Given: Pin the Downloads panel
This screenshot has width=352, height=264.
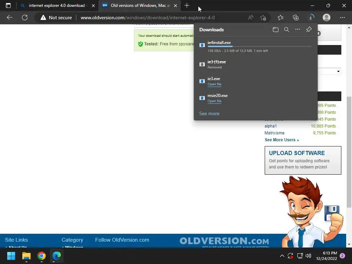Looking at the screenshot, I should point(309,30).
